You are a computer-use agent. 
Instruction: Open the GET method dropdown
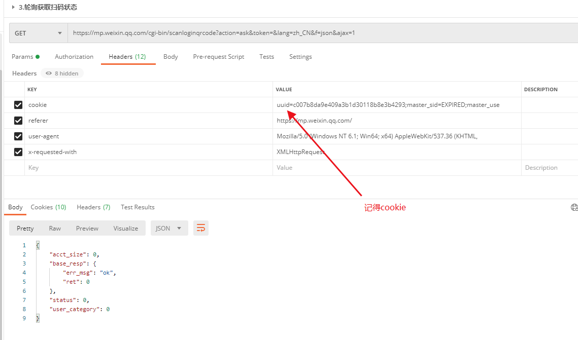(x=39, y=33)
